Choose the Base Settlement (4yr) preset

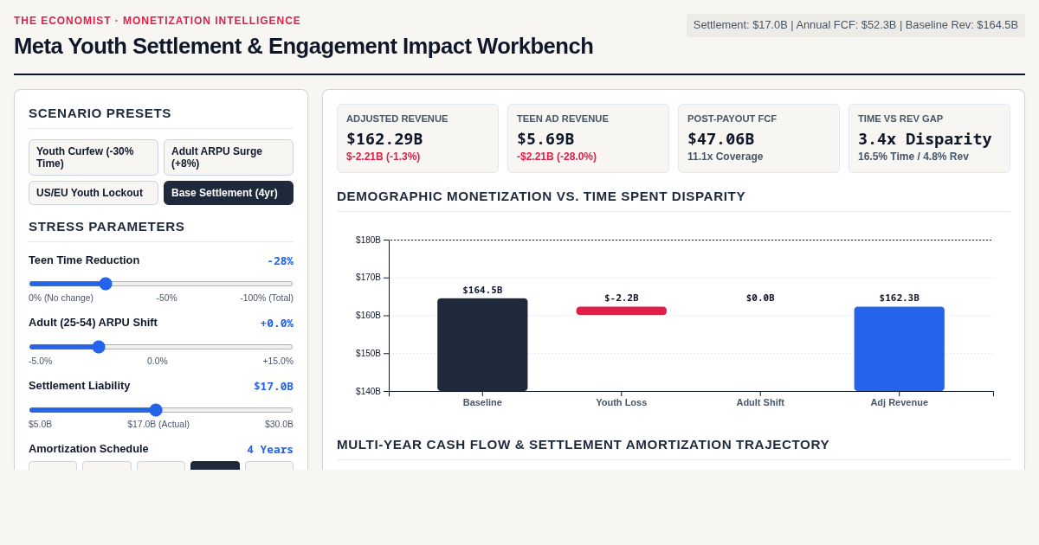[x=229, y=193]
